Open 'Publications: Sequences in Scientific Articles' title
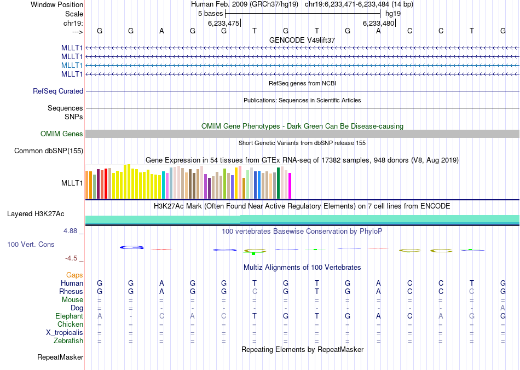520x370 pixels. (x=302, y=100)
